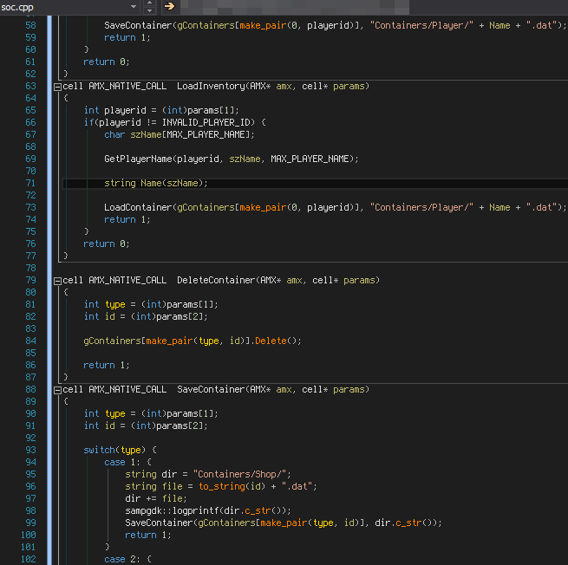
Task: Click the orange go-to arrow icon
Action: click(x=169, y=6)
